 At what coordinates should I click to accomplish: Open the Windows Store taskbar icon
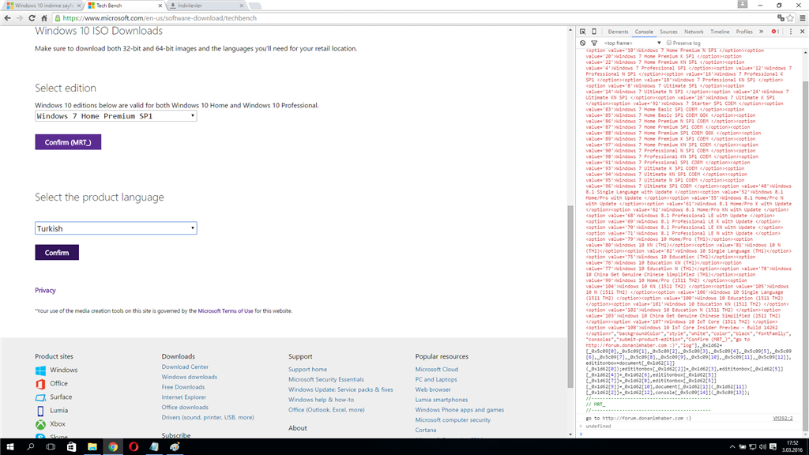pyautogui.click(x=71, y=447)
